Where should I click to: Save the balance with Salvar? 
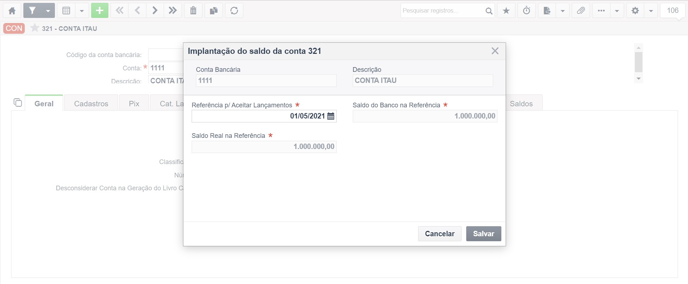tap(483, 234)
